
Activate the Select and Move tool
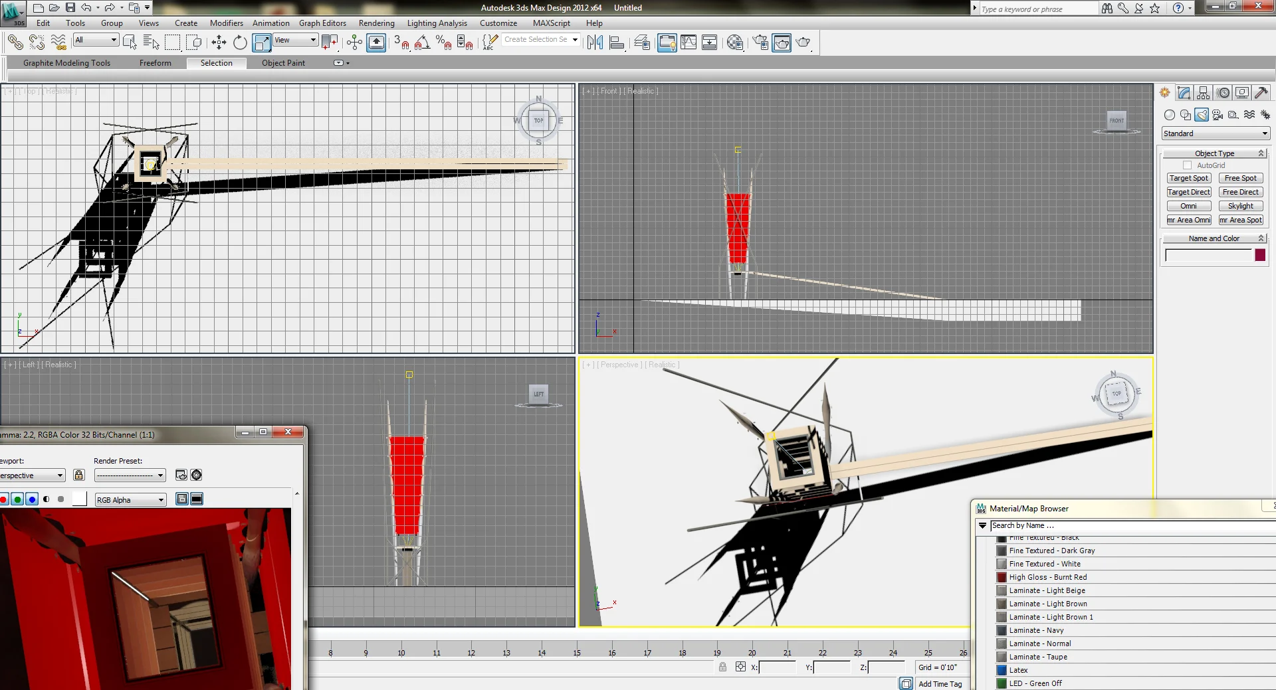point(219,43)
